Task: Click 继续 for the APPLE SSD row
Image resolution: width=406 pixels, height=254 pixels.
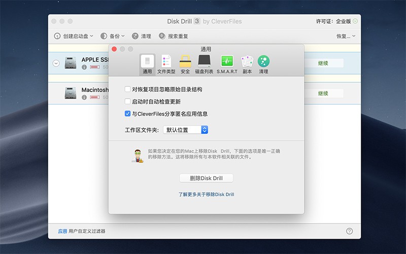Action: (x=323, y=63)
